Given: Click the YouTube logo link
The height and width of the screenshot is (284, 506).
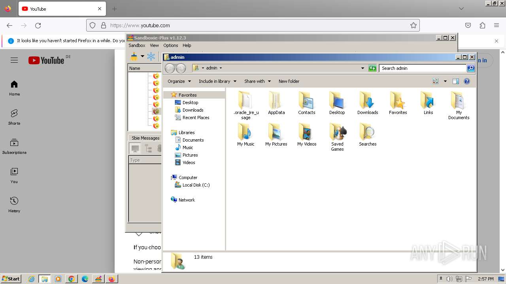Looking at the screenshot, I should point(46,60).
